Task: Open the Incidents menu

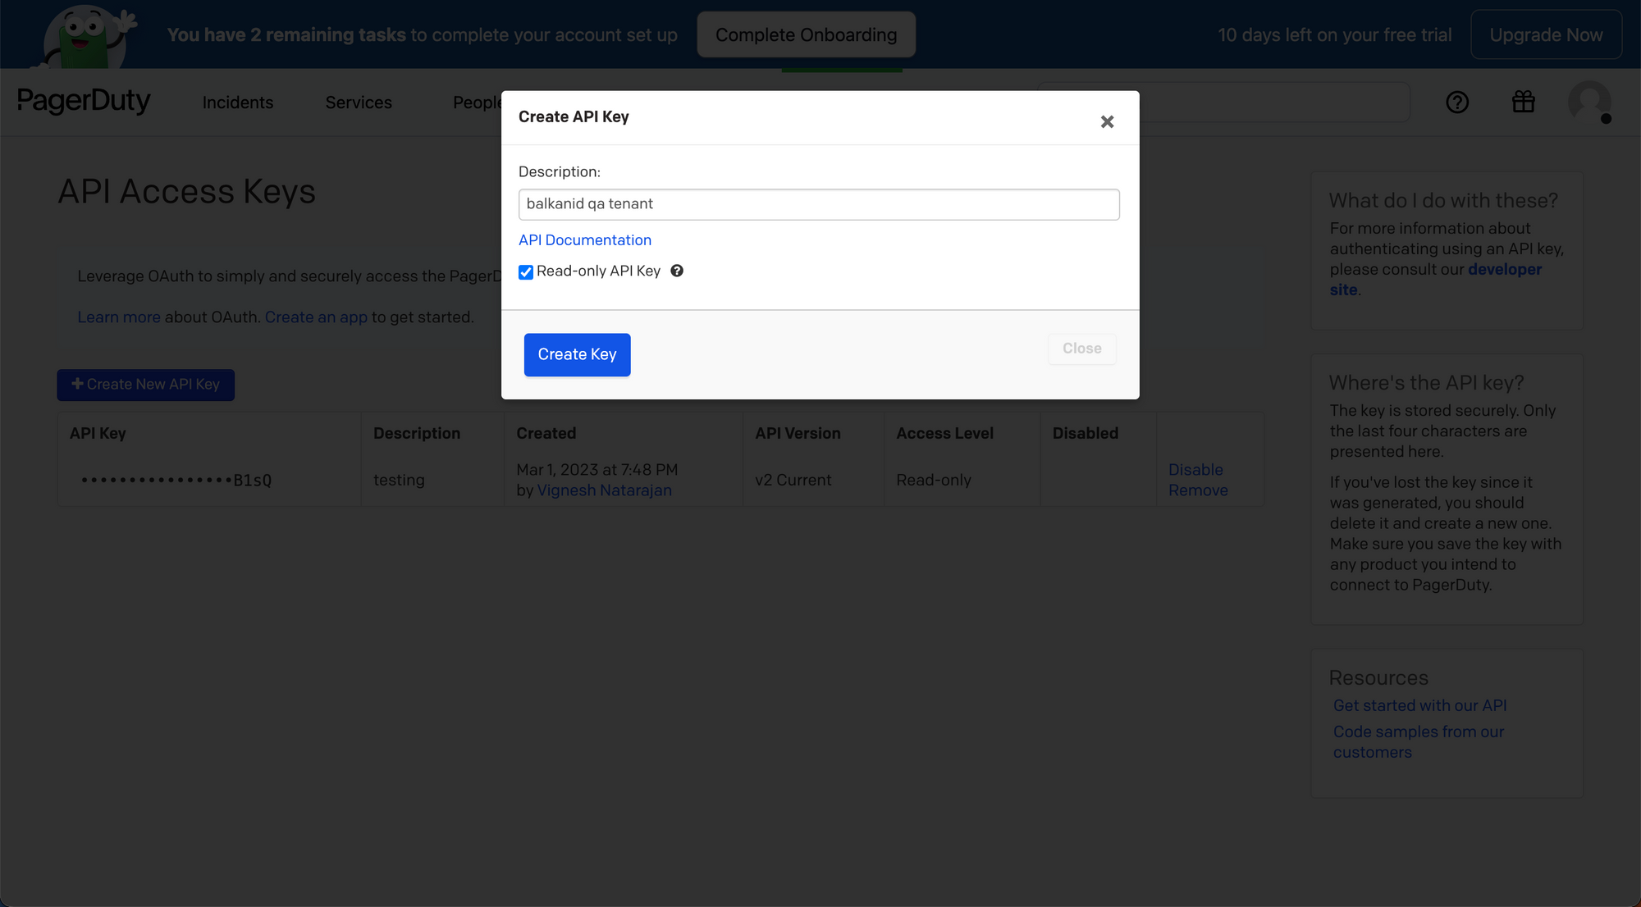Action: point(237,103)
